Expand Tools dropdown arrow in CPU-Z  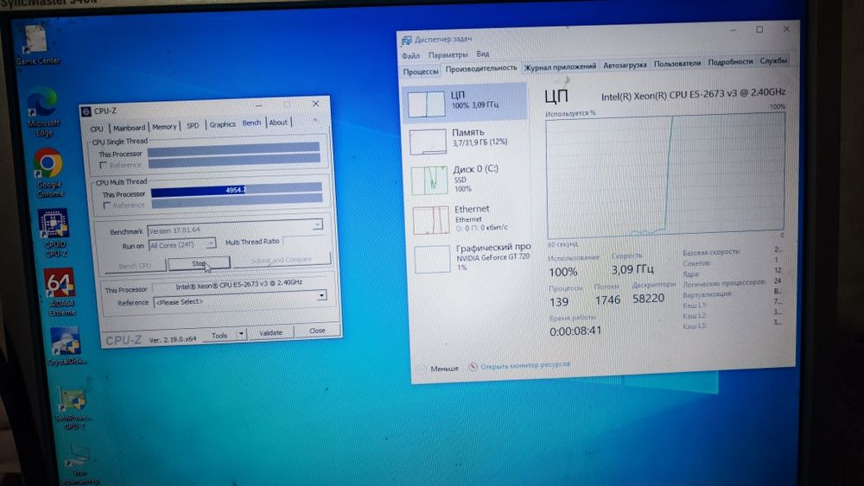coord(241,334)
